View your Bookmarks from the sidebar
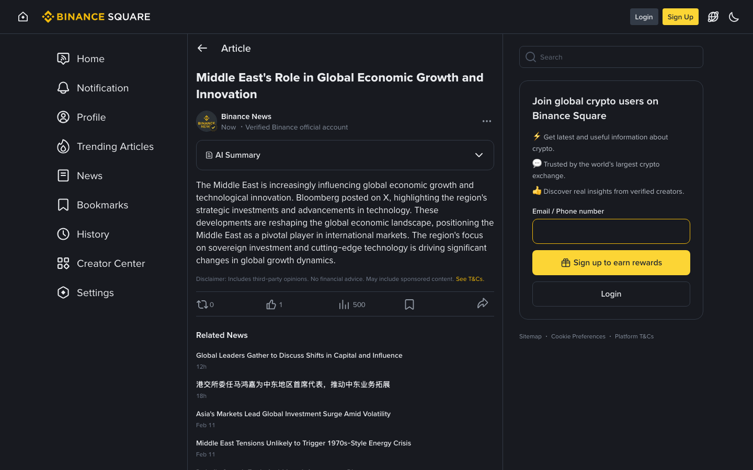Image resolution: width=753 pixels, height=470 pixels. [x=102, y=205]
